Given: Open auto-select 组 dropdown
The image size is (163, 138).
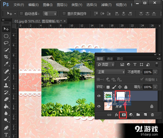Looking at the screenshot, I should coord(50,14).
